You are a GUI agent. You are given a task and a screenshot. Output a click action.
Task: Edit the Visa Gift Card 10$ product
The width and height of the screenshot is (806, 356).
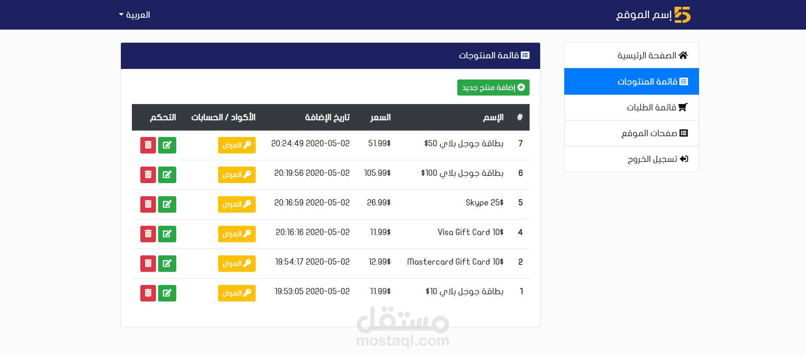pyautogui.click(x=167, y=234)
